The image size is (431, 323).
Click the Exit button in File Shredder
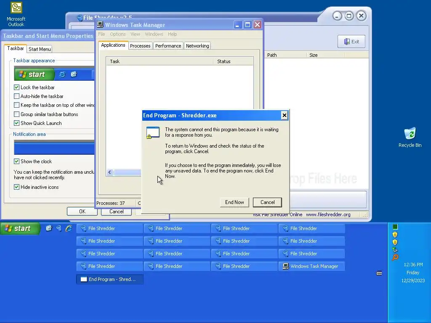pyautogui.click(x=351, y=42)
